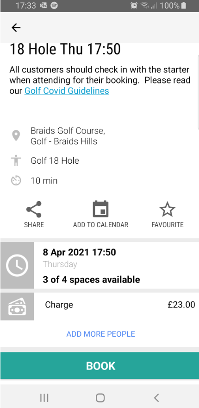Tap the 8 Apr 2021 17:50 row
Viewport: 199px width, 408px height.
[99, 265]
